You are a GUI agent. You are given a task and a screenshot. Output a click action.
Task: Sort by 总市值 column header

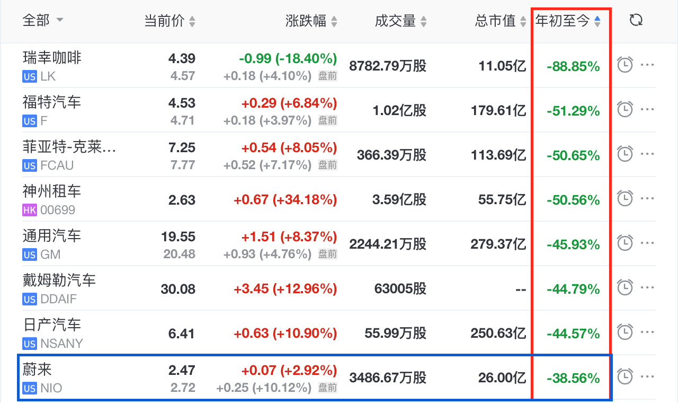(x=501, y=21)
